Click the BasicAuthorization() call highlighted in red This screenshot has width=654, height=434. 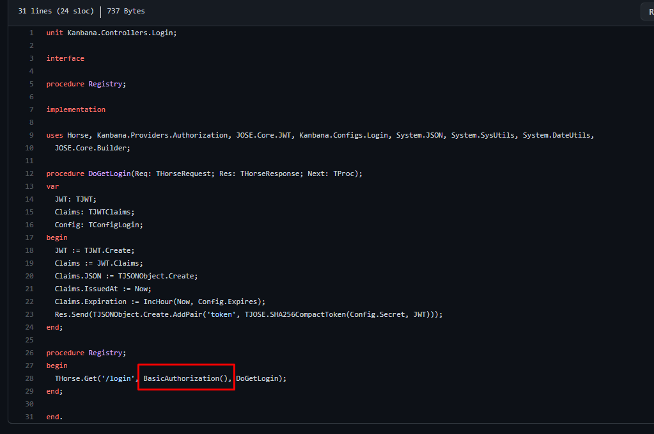(185, 378)
